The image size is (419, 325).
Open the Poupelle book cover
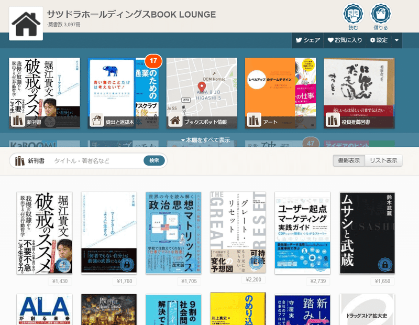click(109, 309)
